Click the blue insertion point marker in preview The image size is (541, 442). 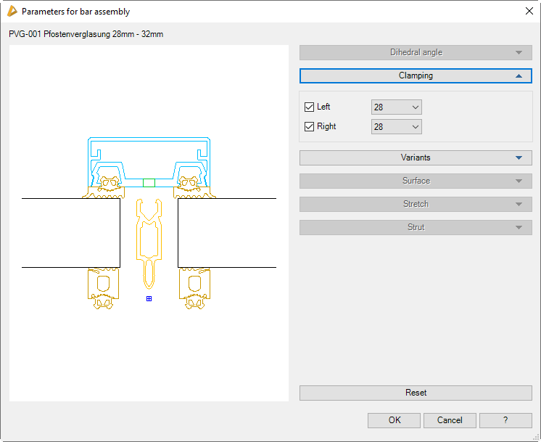149,298
